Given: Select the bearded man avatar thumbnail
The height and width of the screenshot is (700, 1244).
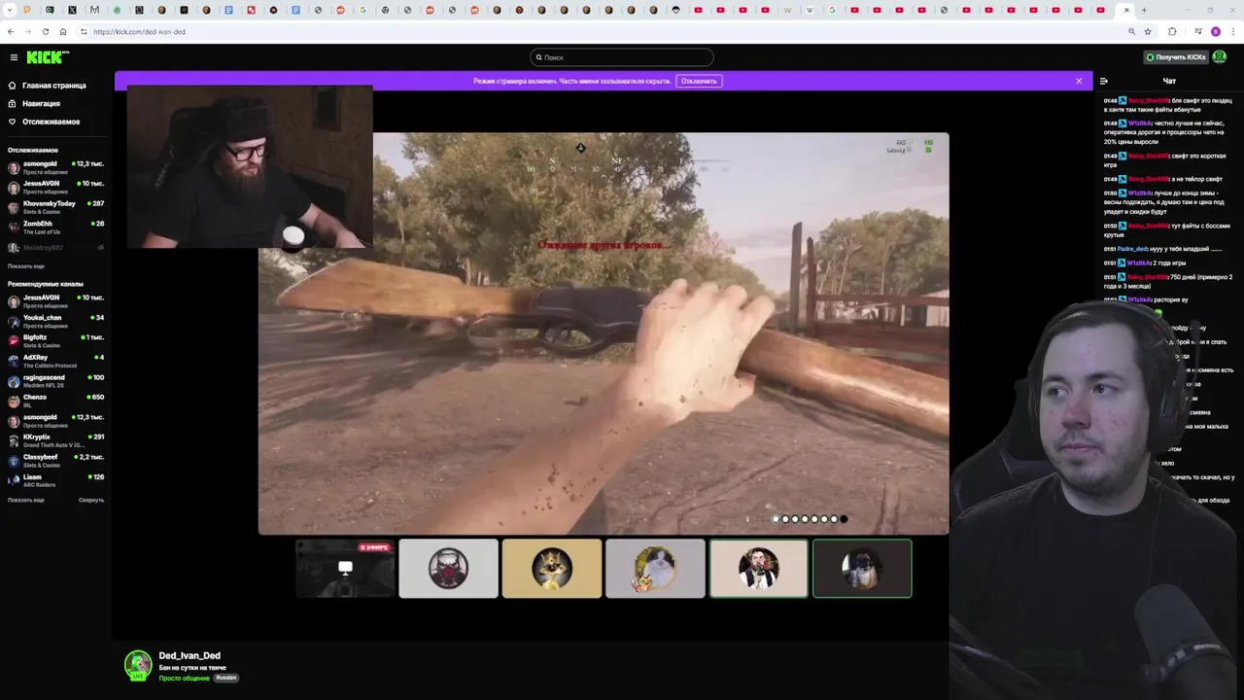Looking at the screenshot, I should 759,569.
